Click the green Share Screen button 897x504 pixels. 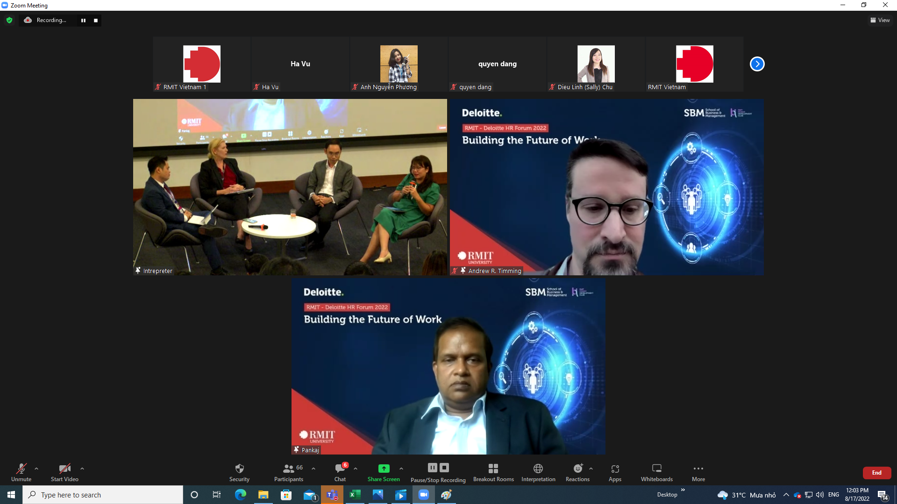pyautogui.click(x=384, y=472)
